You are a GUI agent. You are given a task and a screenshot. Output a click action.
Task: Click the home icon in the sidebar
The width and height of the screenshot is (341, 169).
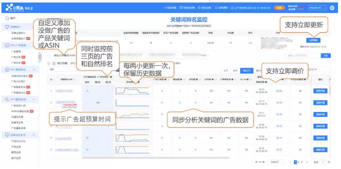pos(7,19)
